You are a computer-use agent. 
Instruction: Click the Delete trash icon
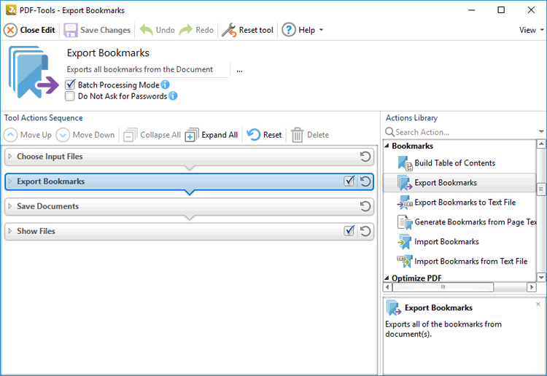coord(298,135)
